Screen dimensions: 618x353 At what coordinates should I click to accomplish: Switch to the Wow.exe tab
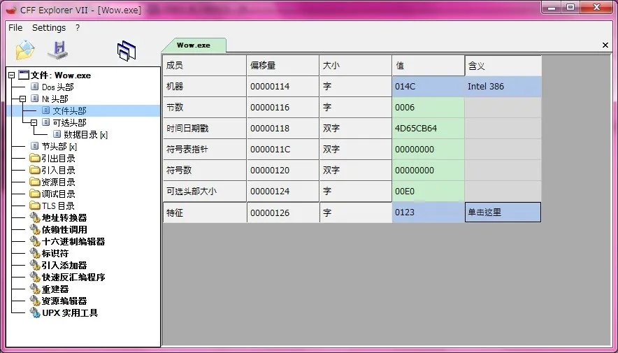coord(194,45)
